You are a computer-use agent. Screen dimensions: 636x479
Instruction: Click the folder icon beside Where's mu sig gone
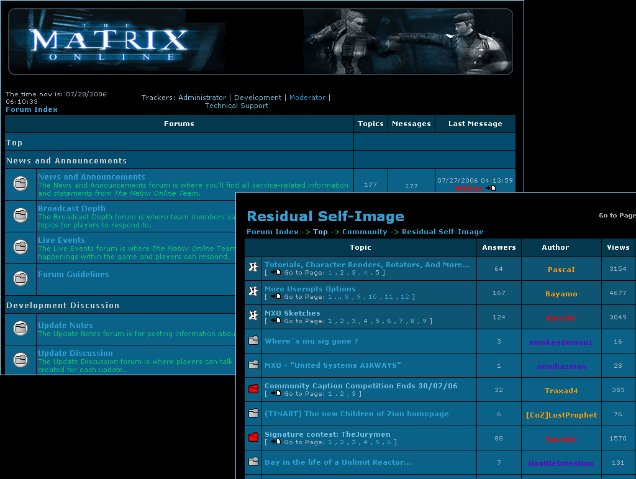pos(253,340)
